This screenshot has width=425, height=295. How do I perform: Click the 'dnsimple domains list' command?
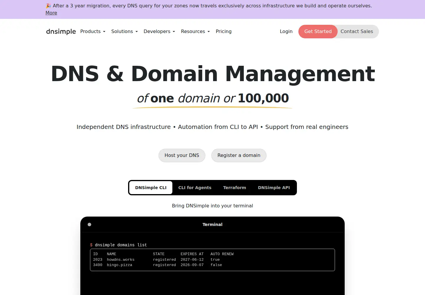click(x=121, y=245)
